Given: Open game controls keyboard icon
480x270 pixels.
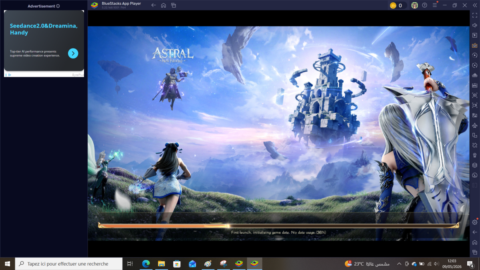Looking at the screenshot, I should pos(474,45).
